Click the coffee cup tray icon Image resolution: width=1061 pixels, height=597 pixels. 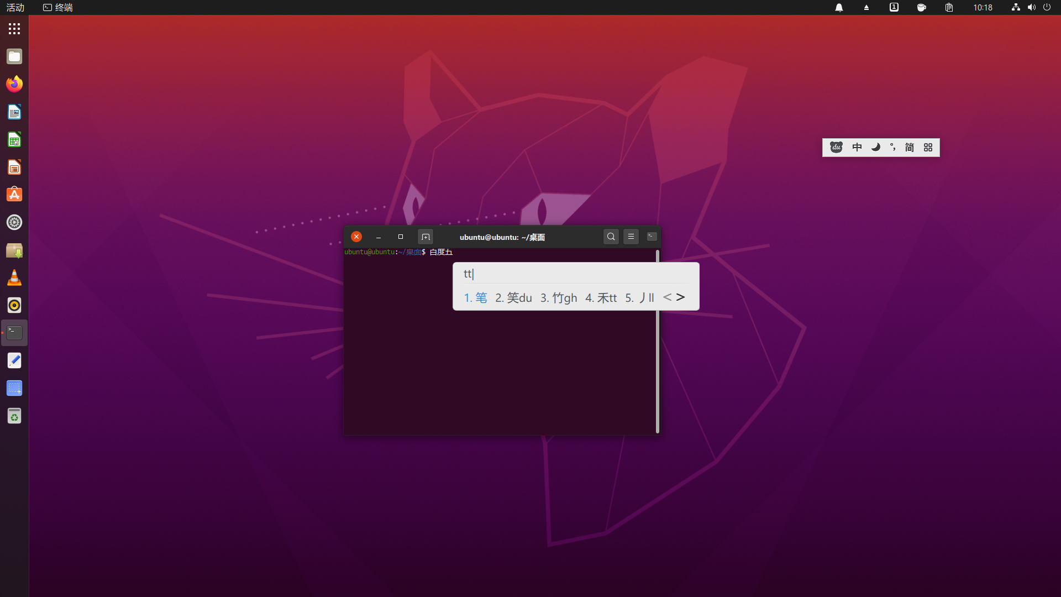pos(922,7)
